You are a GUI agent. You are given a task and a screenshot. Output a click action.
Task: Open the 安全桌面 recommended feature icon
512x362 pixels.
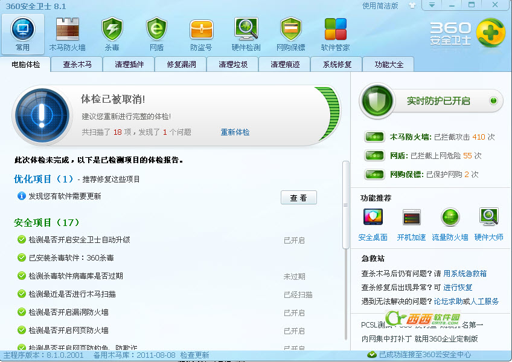[x=373, y=217]
